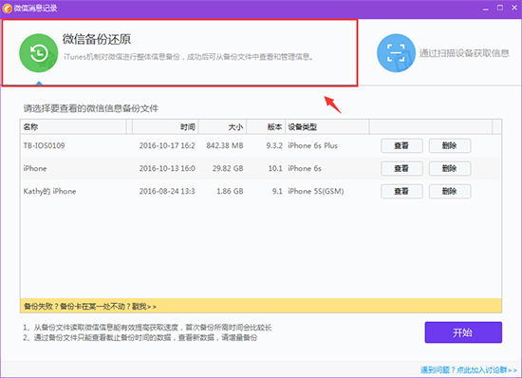Sort by the 名称 column header
The width and height of the screenshot is (522, 378).
(73, 127)
